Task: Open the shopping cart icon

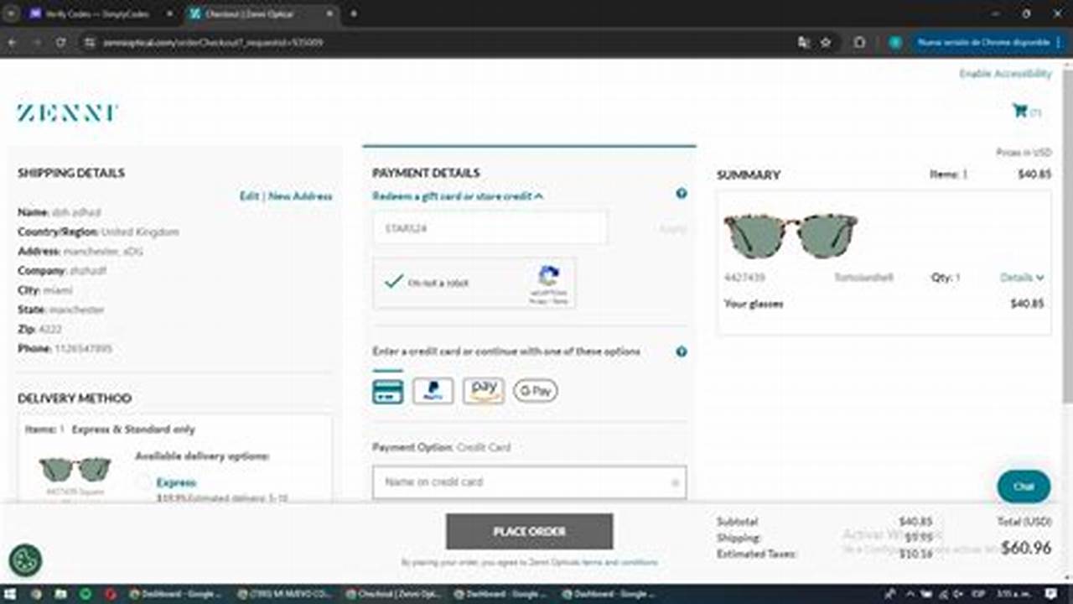Action: pos(1019,110)
